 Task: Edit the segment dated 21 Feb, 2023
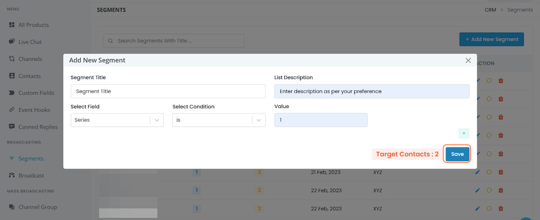(477, 172)
